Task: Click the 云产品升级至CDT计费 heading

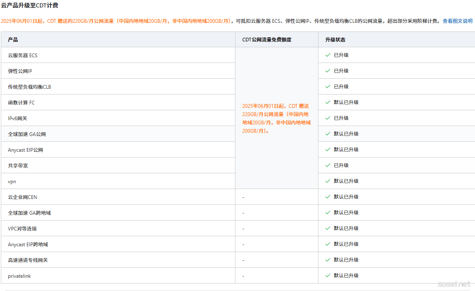Action: (29, 5)
